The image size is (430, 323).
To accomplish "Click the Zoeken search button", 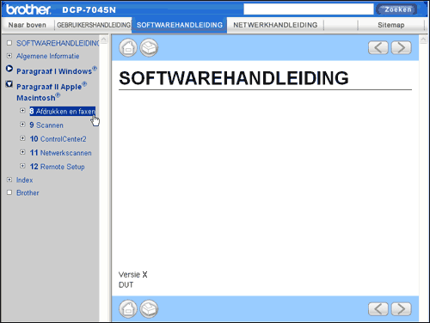I will 397,9.
